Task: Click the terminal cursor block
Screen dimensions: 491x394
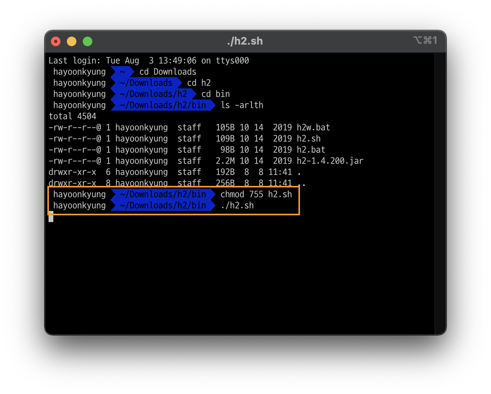Action: (x=51, y=218)
